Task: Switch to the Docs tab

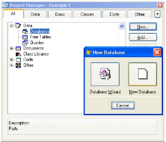Action: (x=60, y=14)
